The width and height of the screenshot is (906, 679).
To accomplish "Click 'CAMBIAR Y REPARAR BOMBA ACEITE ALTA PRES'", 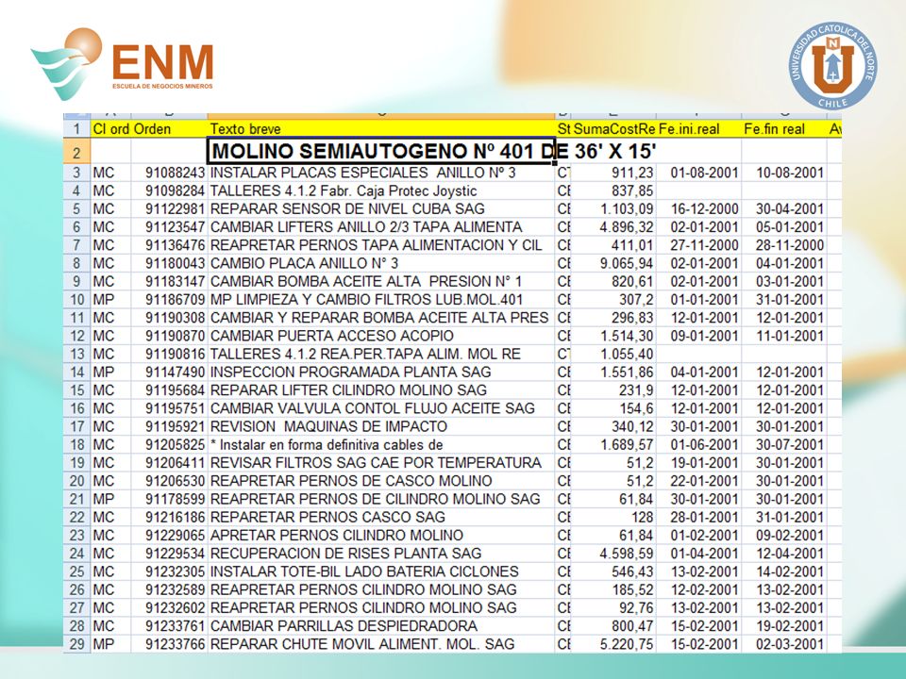I will (x=379, y=318).
